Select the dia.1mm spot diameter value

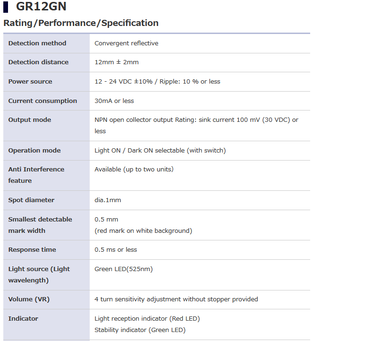point(108,200)
